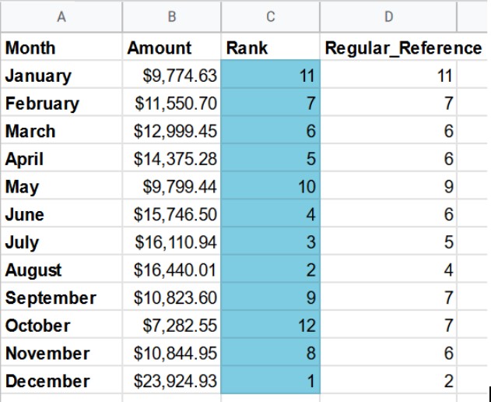Click the January cell
This screenshot has width=491, height=402.
pos(61,76)
